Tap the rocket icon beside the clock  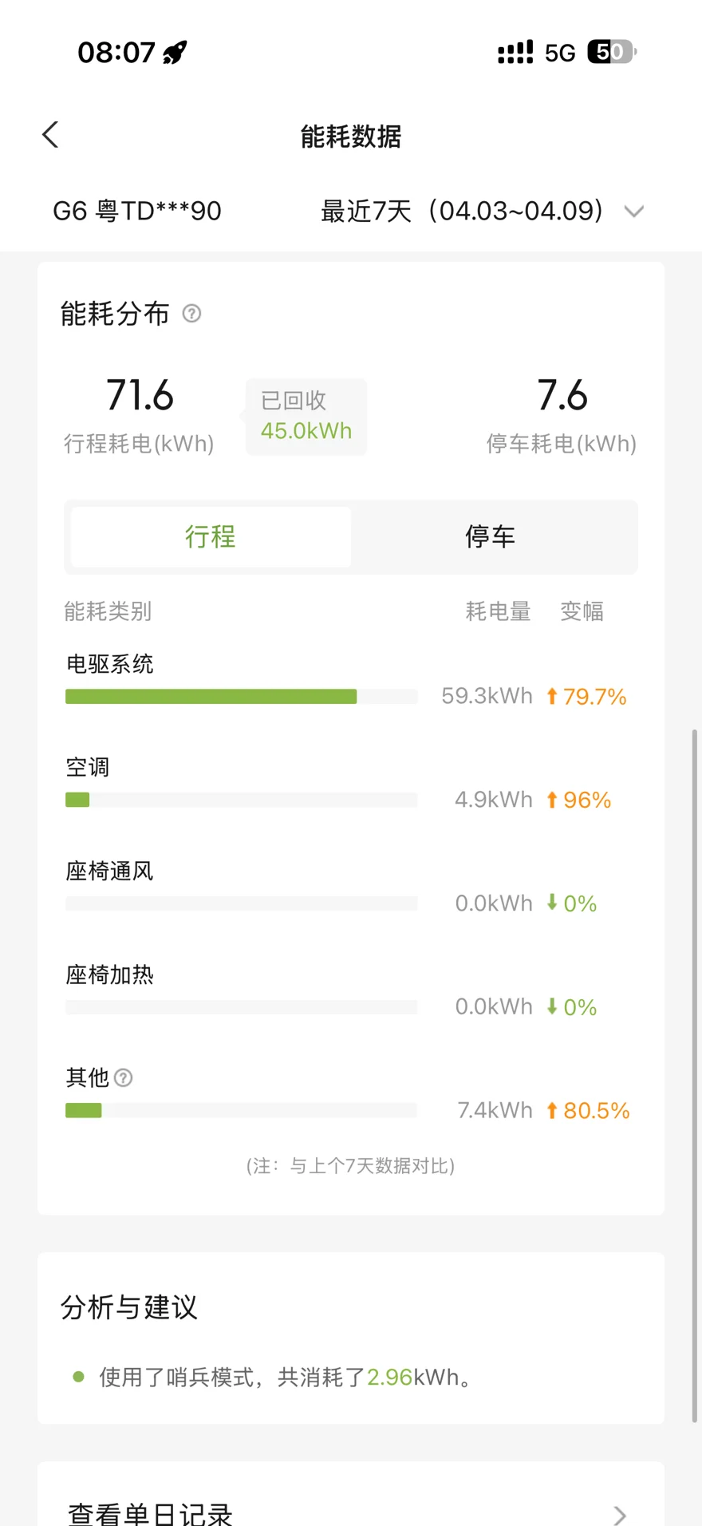click(x=175, y=53)
